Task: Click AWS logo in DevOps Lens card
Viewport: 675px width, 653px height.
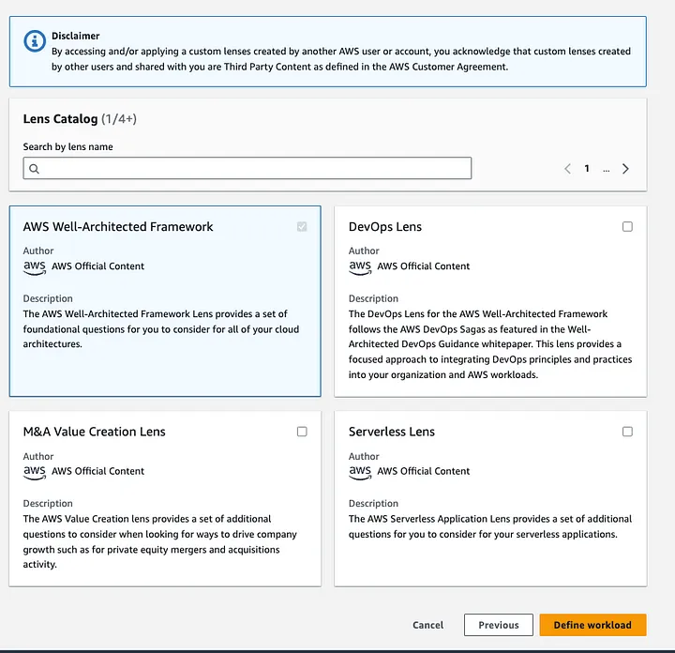Action: (x=360, y=266)
